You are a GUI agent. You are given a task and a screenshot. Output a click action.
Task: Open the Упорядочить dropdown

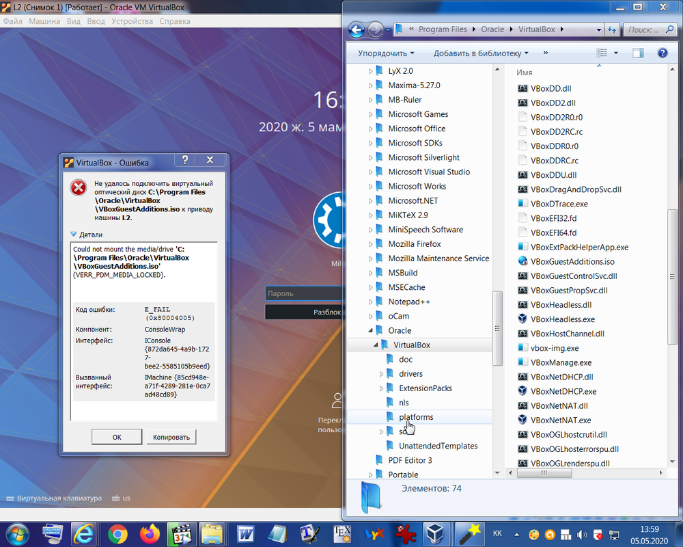click(386, 53)
